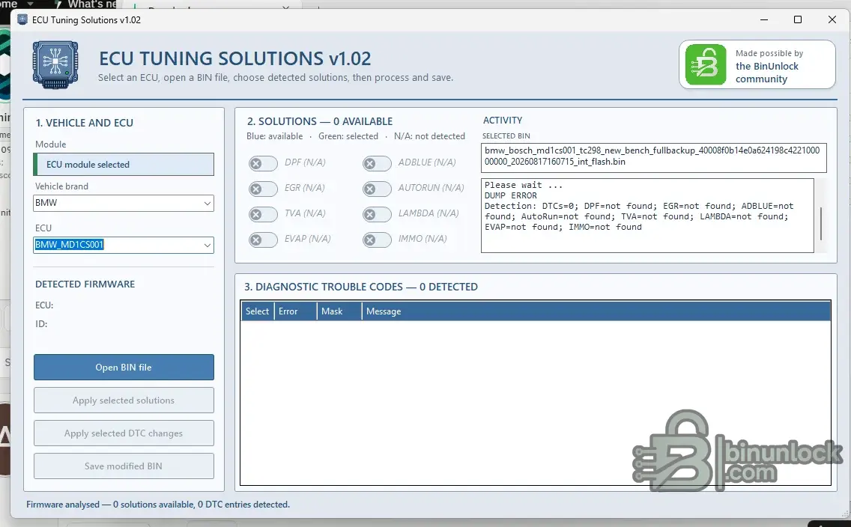
Task: Click the Blue: available legend text
Action: click(275, 136)
